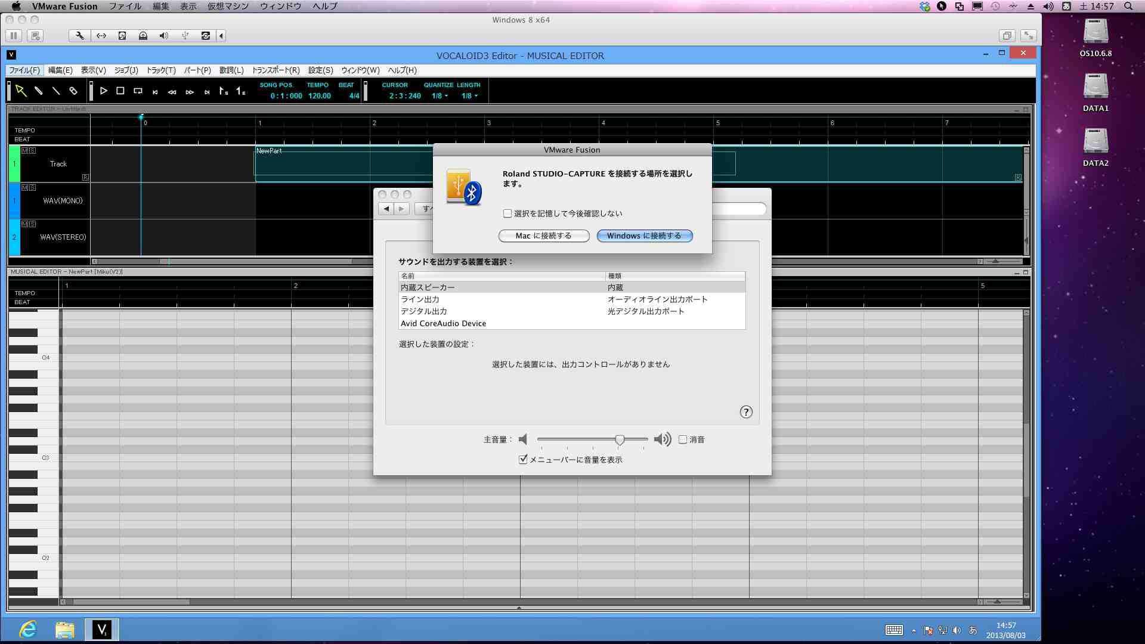Select 内蔵スピーカー output device
The width and height of the screenshot is (1145, 644).
pyautogui.click(x=572, y=287)
